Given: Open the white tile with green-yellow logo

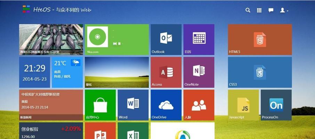Looking at the screenshot, I should [x=183, y=131].
